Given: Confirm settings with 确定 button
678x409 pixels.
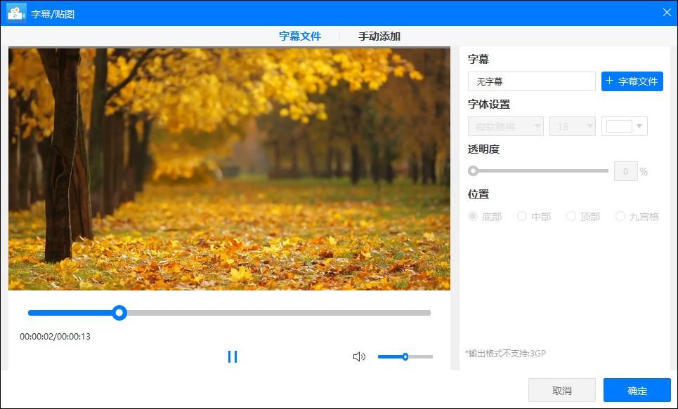Looking at the screenshot, I should click(637, 391).
